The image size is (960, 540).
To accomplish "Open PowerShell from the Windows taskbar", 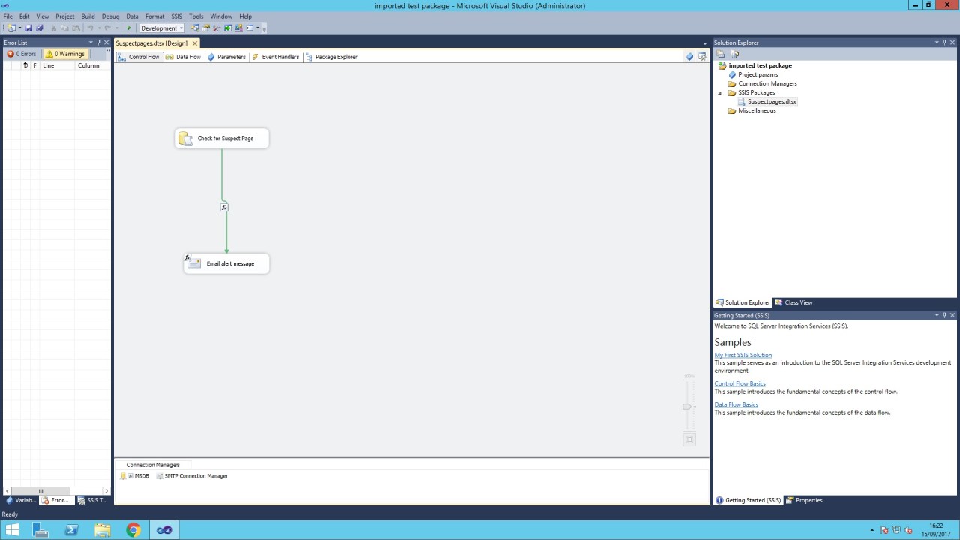I will [x=72, y=530].
